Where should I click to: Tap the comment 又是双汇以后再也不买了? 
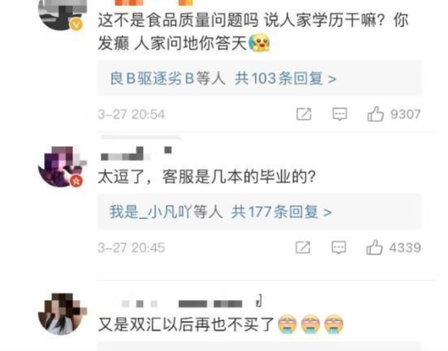coord(221,325)
